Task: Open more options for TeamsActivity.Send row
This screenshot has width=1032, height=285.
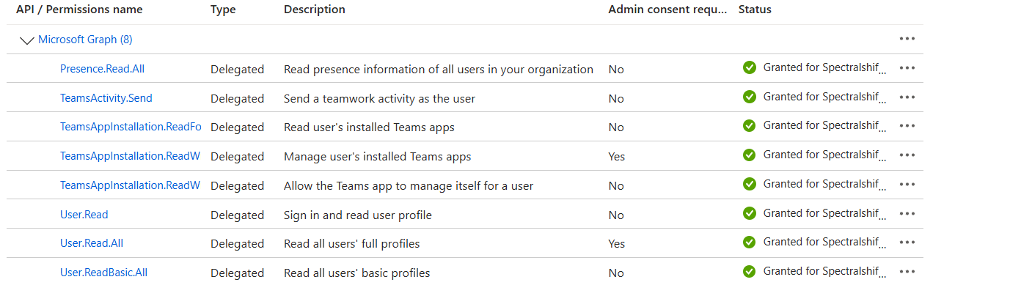Action: coord(907,97)
